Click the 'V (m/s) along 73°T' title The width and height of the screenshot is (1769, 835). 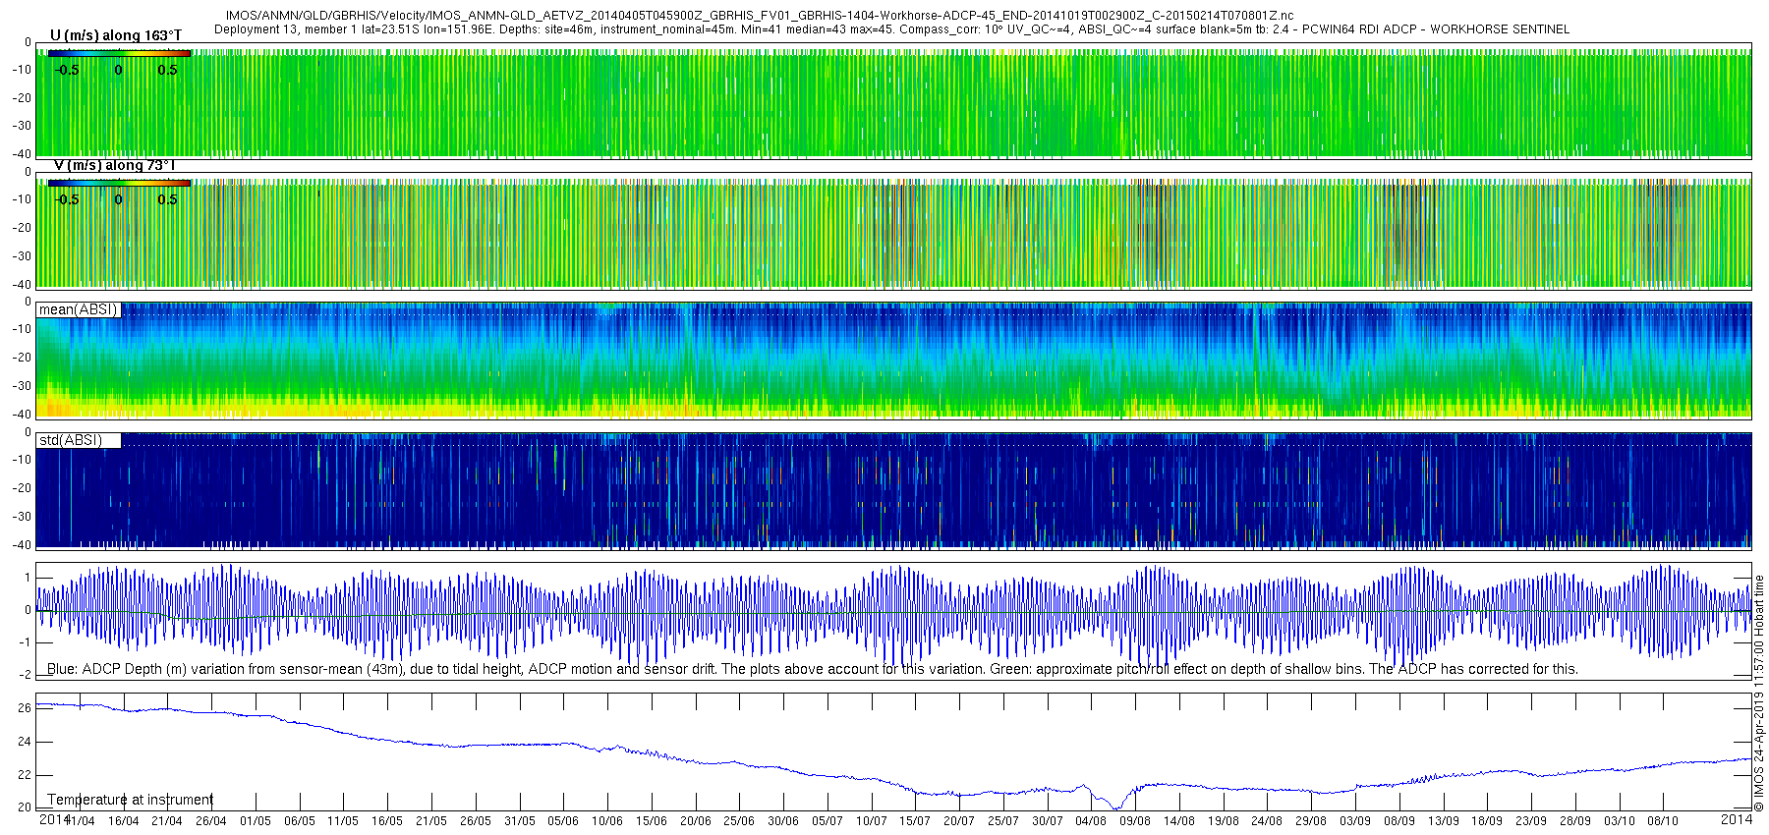point(114,165)
